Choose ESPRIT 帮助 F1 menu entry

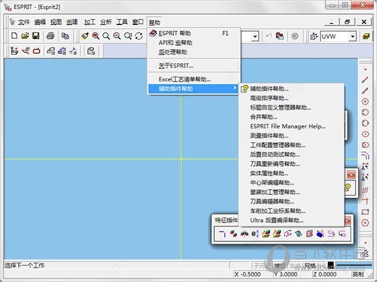coord(194,33)
